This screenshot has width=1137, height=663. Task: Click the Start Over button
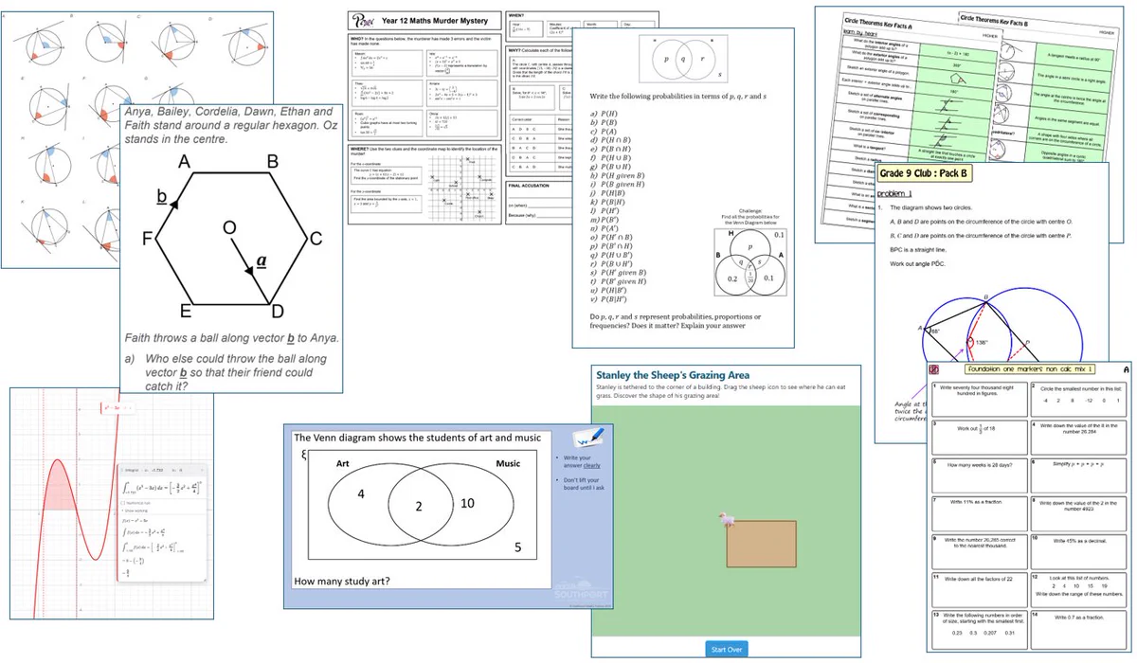click(727, 649)
